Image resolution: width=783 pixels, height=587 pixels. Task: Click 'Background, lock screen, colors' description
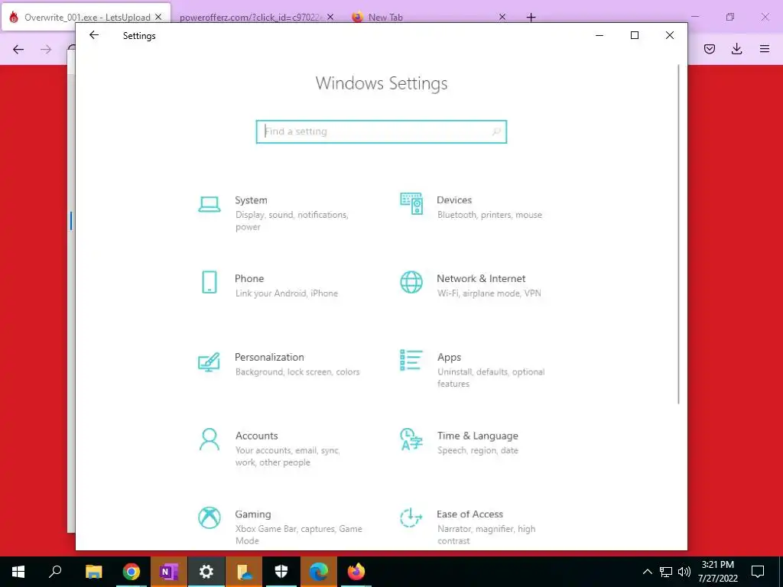[x=297, y=372]
